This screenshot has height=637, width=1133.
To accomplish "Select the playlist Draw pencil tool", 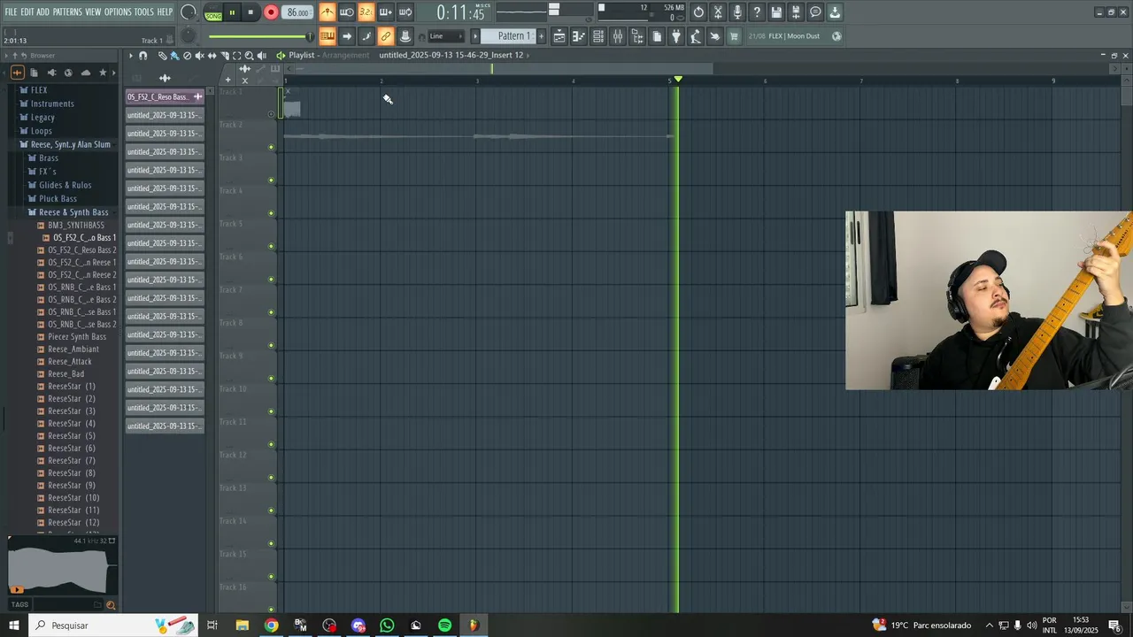I will (x=162, y=56).
